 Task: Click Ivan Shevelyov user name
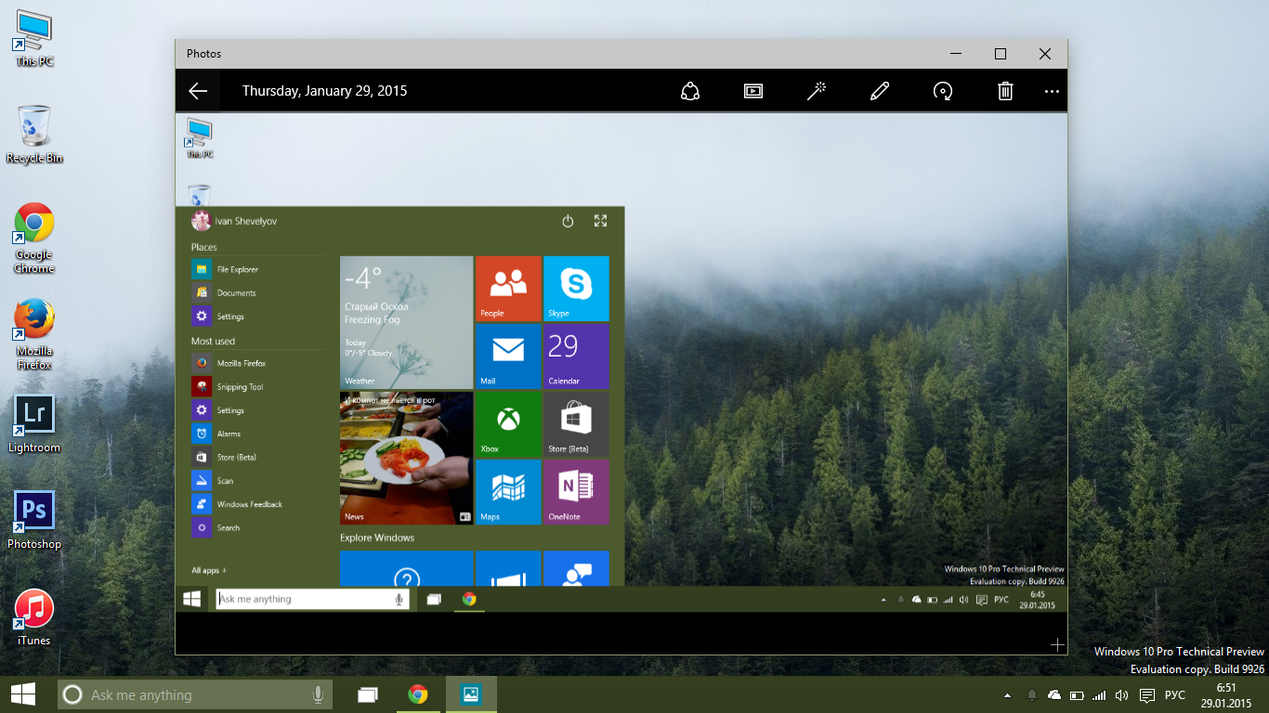click(246, 221)
